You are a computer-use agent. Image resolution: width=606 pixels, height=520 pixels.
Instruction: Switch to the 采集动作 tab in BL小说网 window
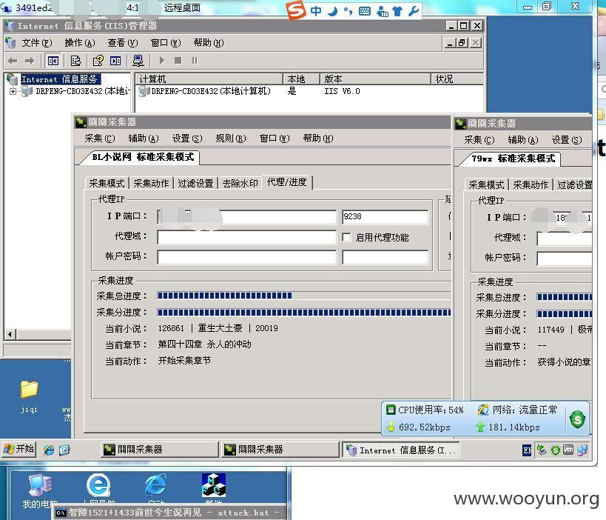point(151,184)
